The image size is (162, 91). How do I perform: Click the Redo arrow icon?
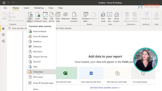[13, 3]
